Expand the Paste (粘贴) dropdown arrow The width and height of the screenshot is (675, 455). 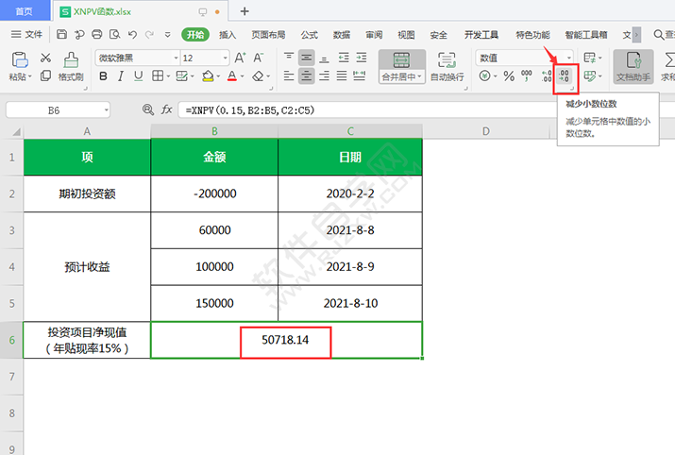[x=30, y=77]
